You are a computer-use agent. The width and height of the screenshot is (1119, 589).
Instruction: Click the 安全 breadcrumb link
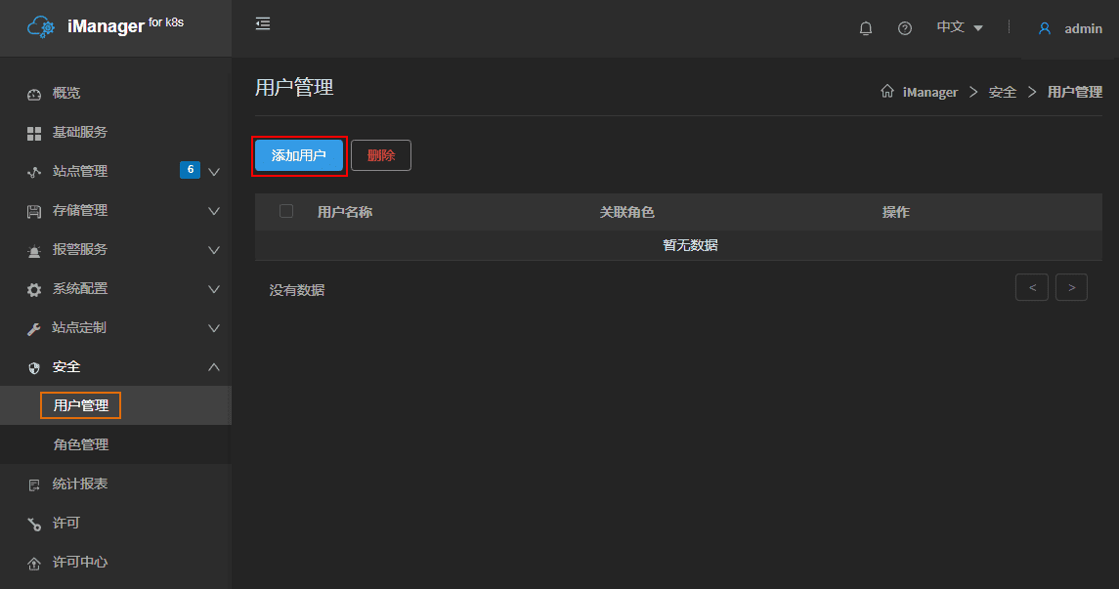point(1003,92)
